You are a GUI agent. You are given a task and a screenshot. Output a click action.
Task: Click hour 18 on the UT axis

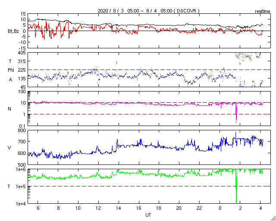click(159, 208)
